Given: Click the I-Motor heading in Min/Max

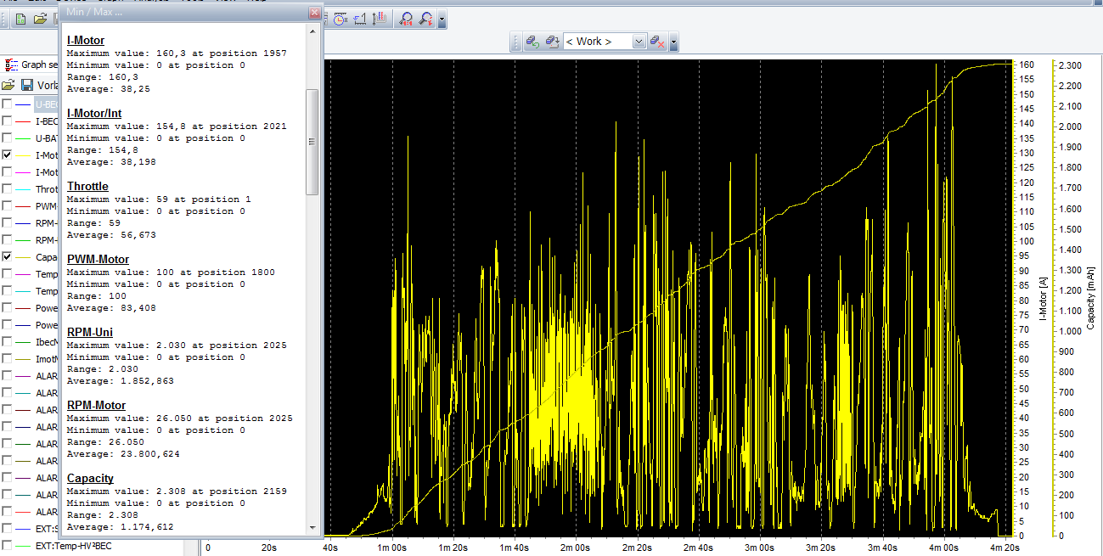Looking at the screenshot, I should click(x=86, y=40).
